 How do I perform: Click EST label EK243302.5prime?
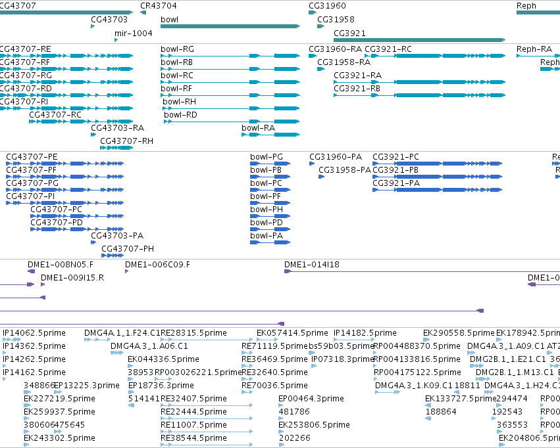pos(59,438)
